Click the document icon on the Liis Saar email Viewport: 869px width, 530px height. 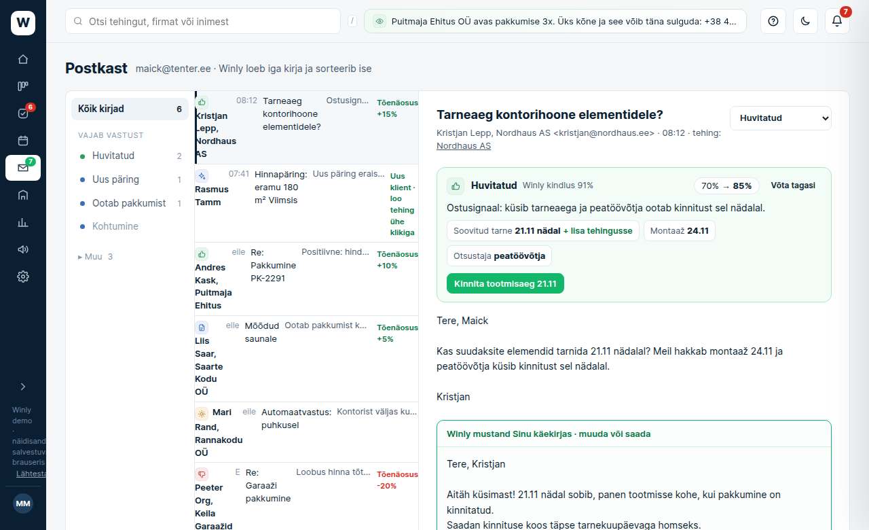click(x=202, y=327)
